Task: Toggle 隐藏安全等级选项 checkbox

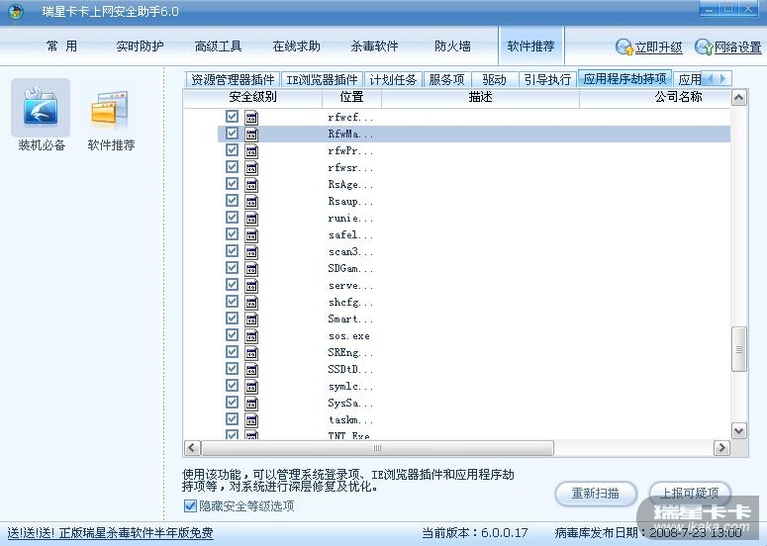Action: [x=190, y=505]
